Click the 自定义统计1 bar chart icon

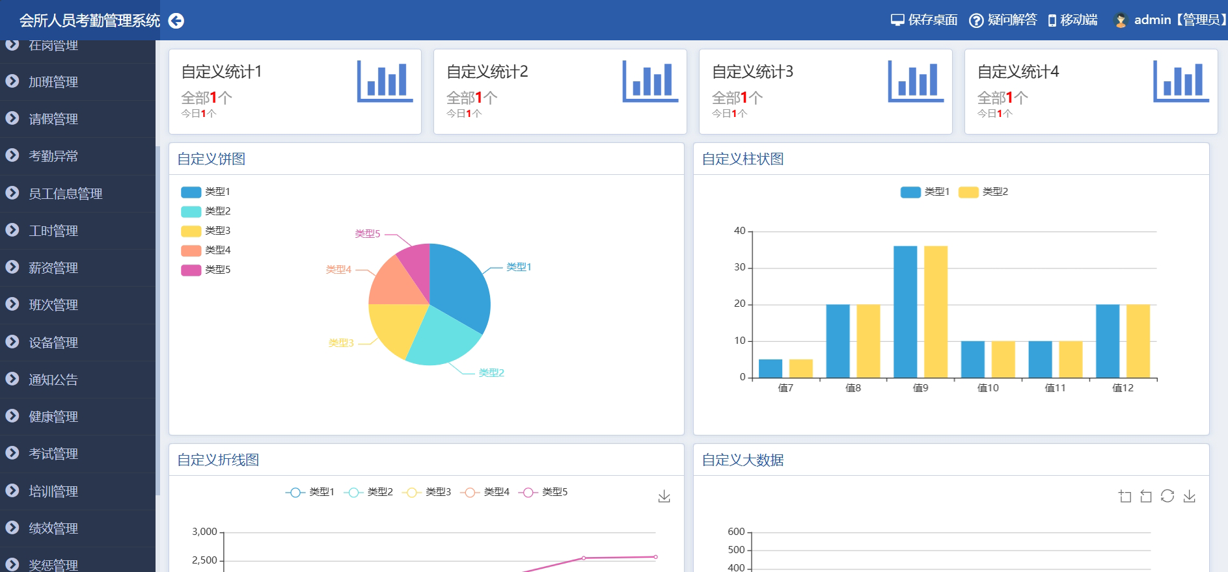pos(385,81)
